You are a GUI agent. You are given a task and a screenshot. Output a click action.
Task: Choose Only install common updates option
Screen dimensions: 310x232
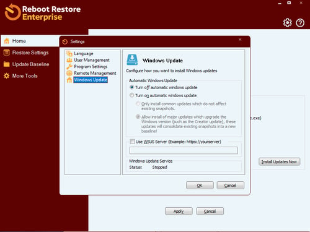coord(138,103)
